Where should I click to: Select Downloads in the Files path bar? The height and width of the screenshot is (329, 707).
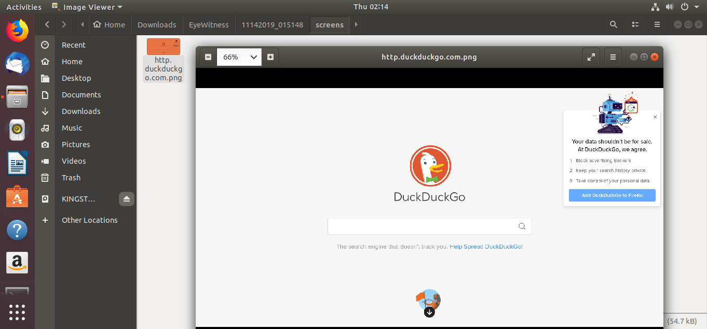pyautogui.click(x=157, y=24)
